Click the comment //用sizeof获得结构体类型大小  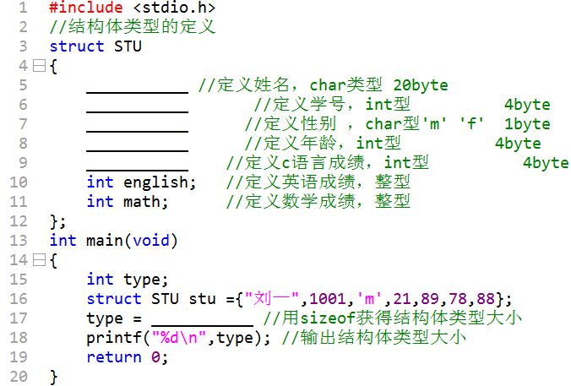coord(392,318)
